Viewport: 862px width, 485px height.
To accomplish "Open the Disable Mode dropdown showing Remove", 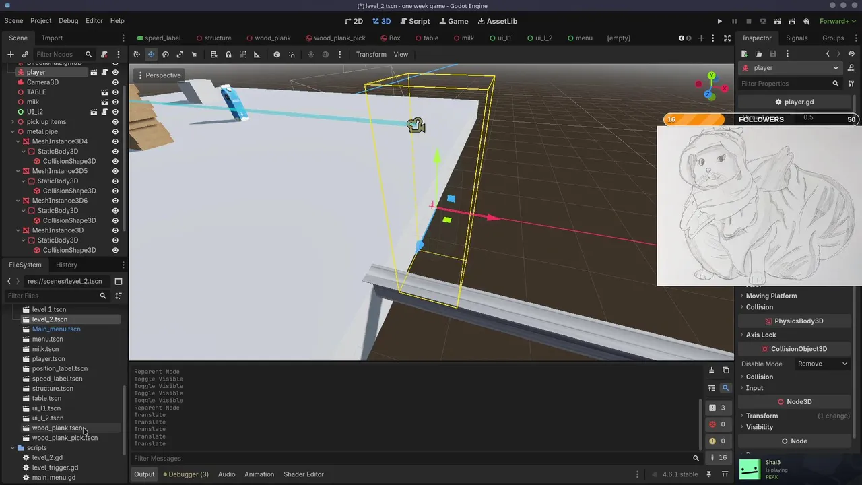I will [822, 364].
